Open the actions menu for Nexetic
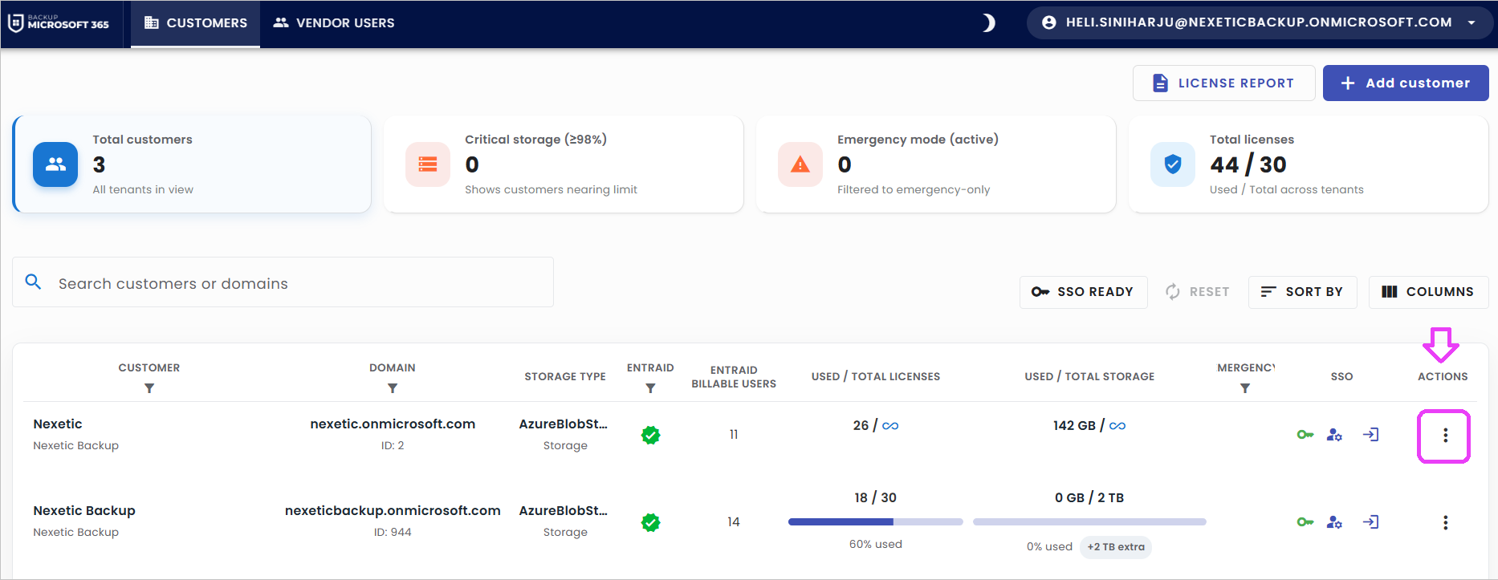 pos(1445,436)
